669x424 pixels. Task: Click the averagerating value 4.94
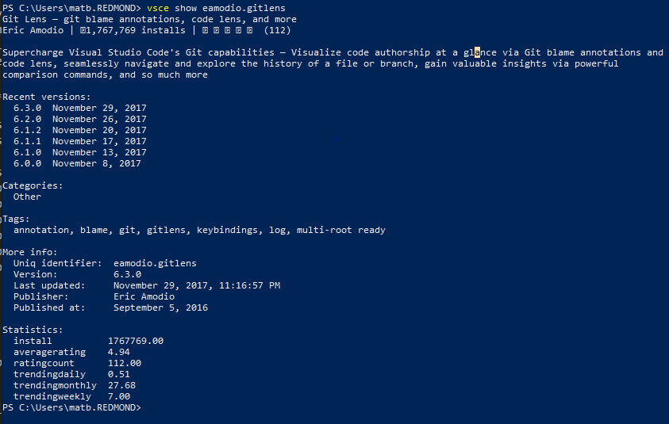(119, 352)
